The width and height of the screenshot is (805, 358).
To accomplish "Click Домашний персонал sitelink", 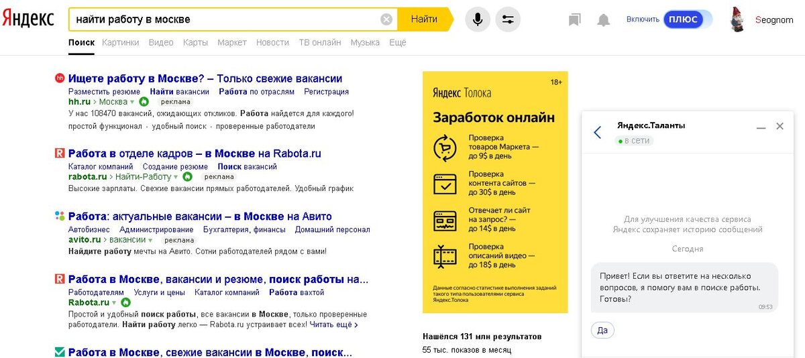I will (332, 229).
